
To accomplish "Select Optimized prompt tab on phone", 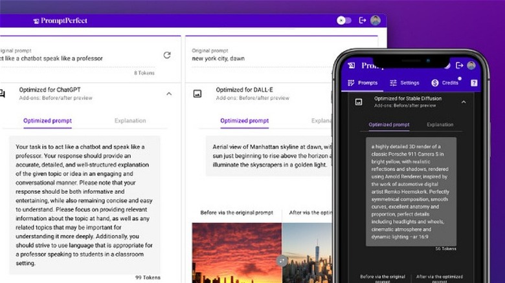I will tap(389, 125).
